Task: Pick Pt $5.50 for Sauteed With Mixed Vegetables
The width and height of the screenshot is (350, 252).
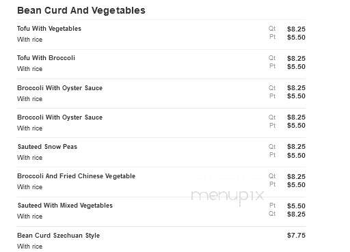Action: click(x=296, y=206)
